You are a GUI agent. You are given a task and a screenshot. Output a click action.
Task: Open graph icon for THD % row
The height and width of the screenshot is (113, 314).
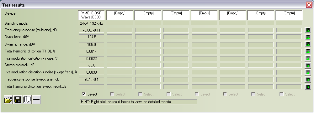[x=308, y=51]
